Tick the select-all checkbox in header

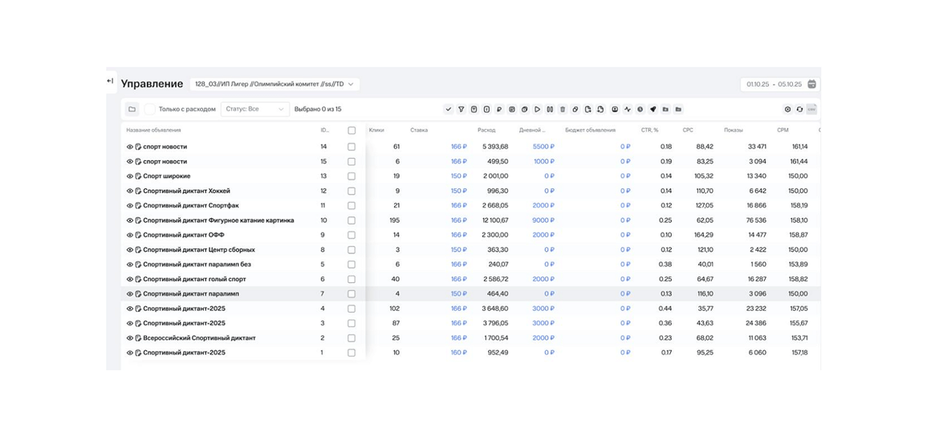[x=352, y=130]
